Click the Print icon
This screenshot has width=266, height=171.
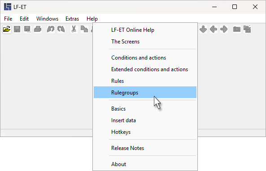(x=38, y=29)
